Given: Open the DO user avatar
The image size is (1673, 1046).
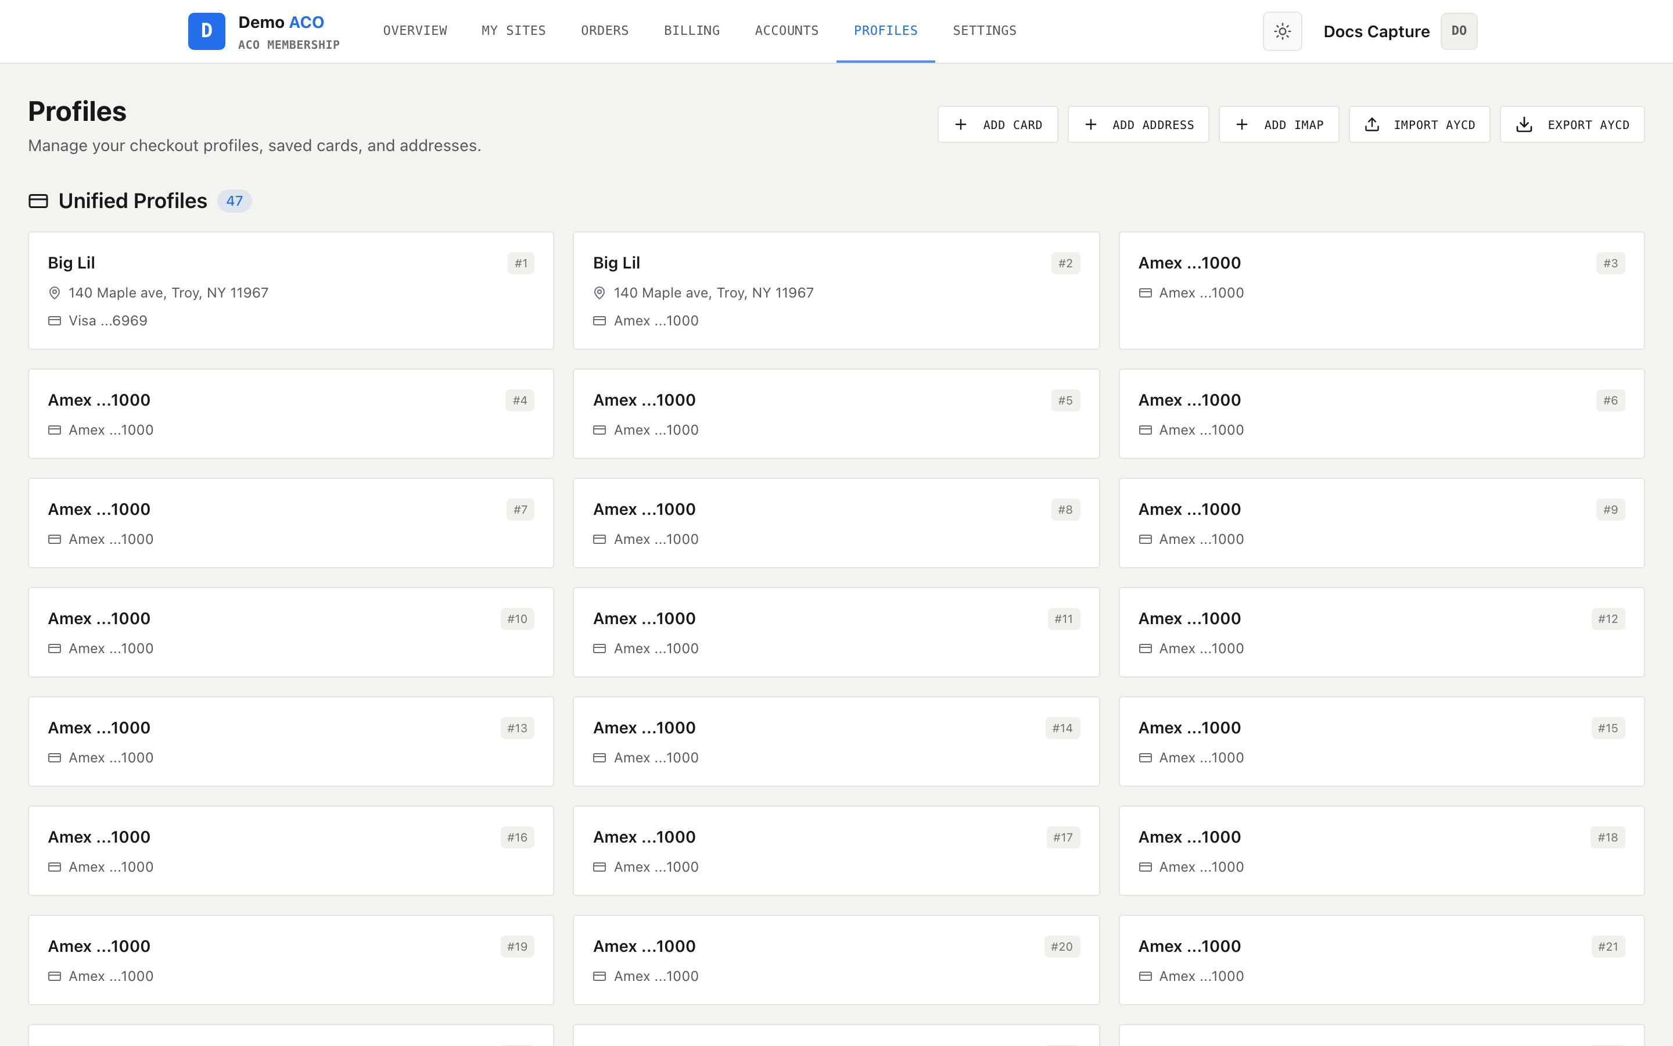Looking at the screenshot, I should point(1459,31).
